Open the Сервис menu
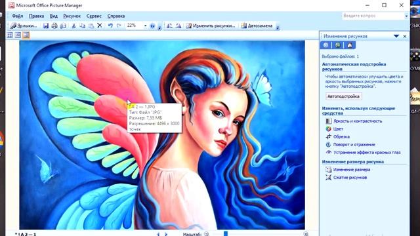Viewport: 420px width, 236px height. click(x=94, y=16)
